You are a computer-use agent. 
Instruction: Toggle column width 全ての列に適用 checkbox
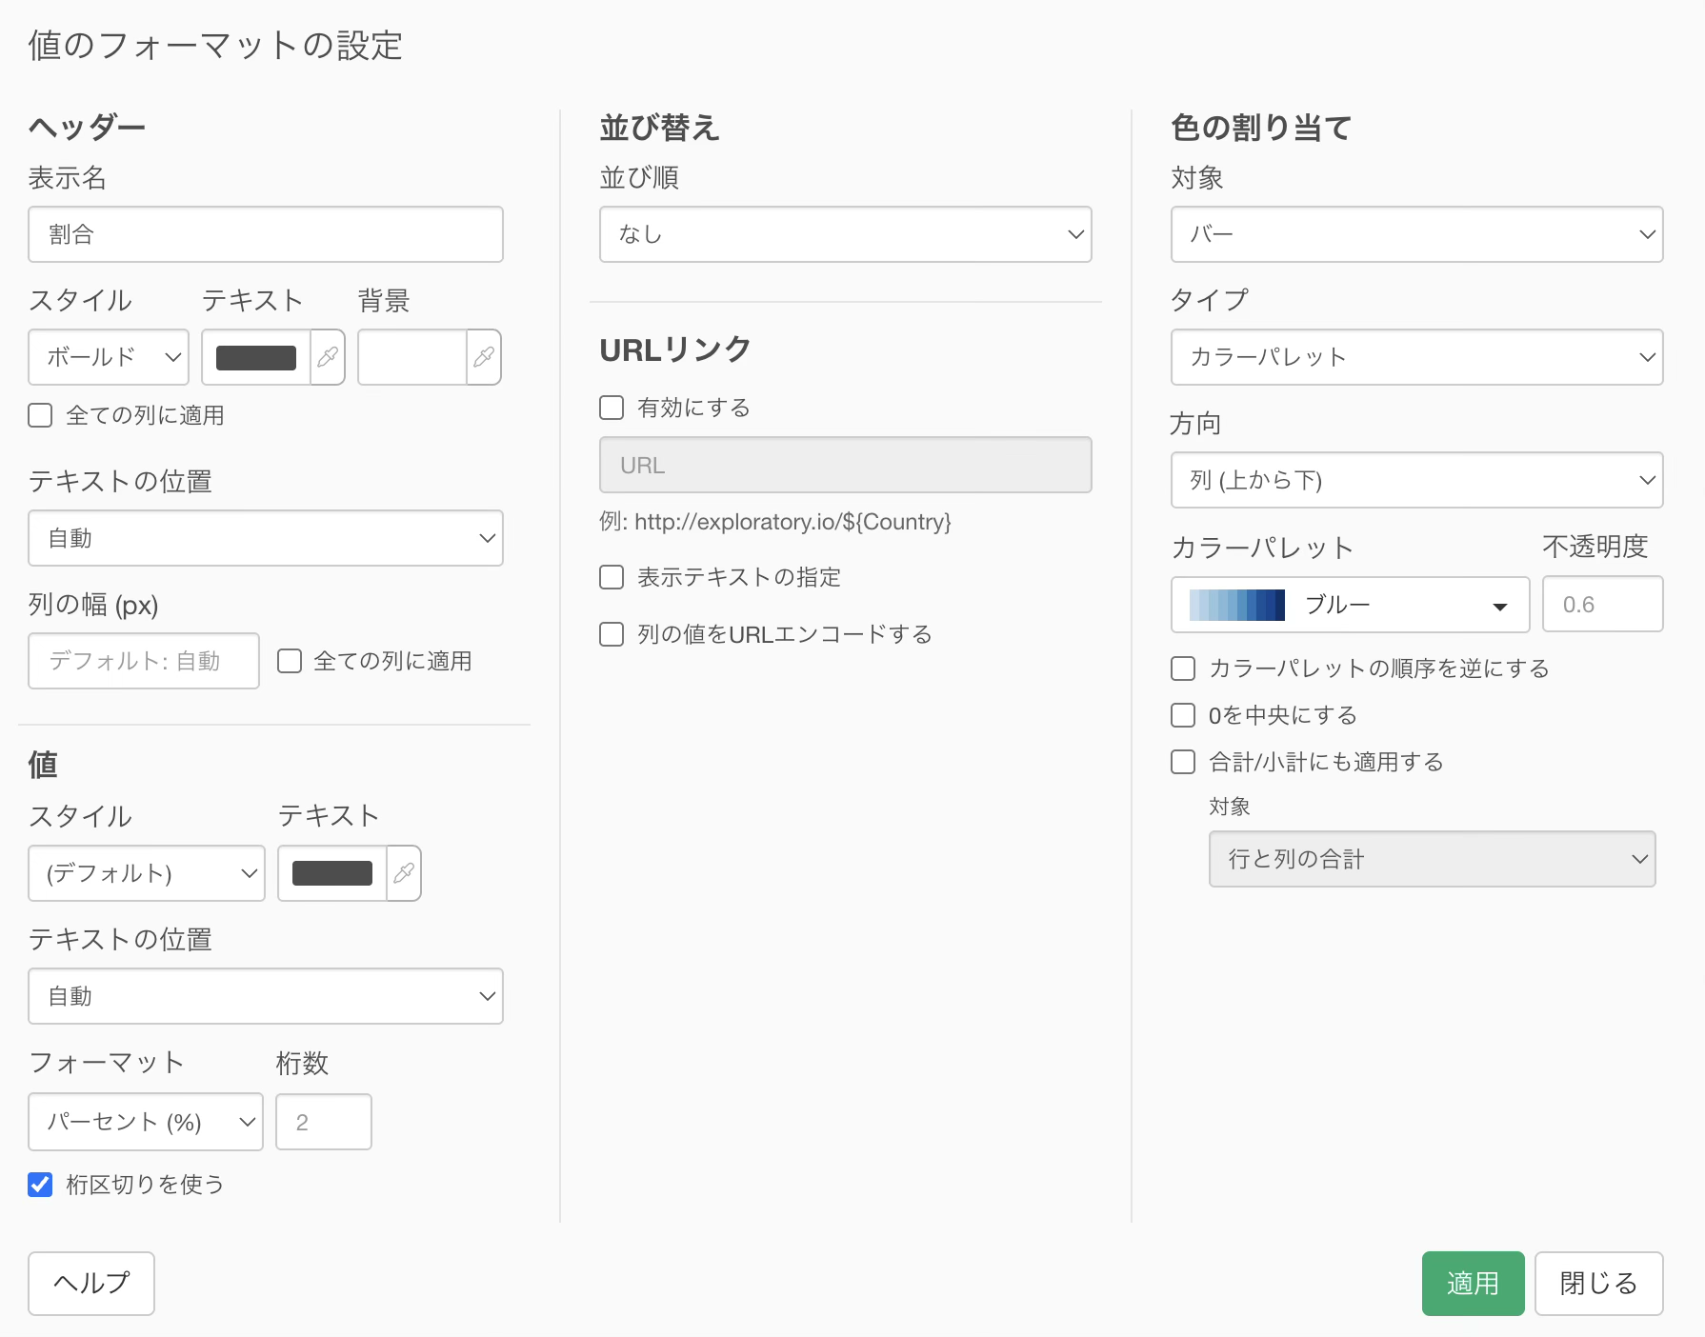tap(290, 661)
